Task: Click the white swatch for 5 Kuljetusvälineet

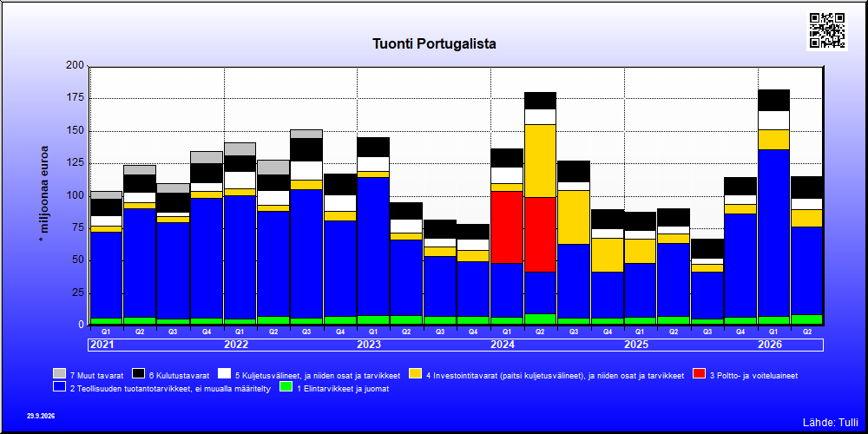Action: pos(224,374)
